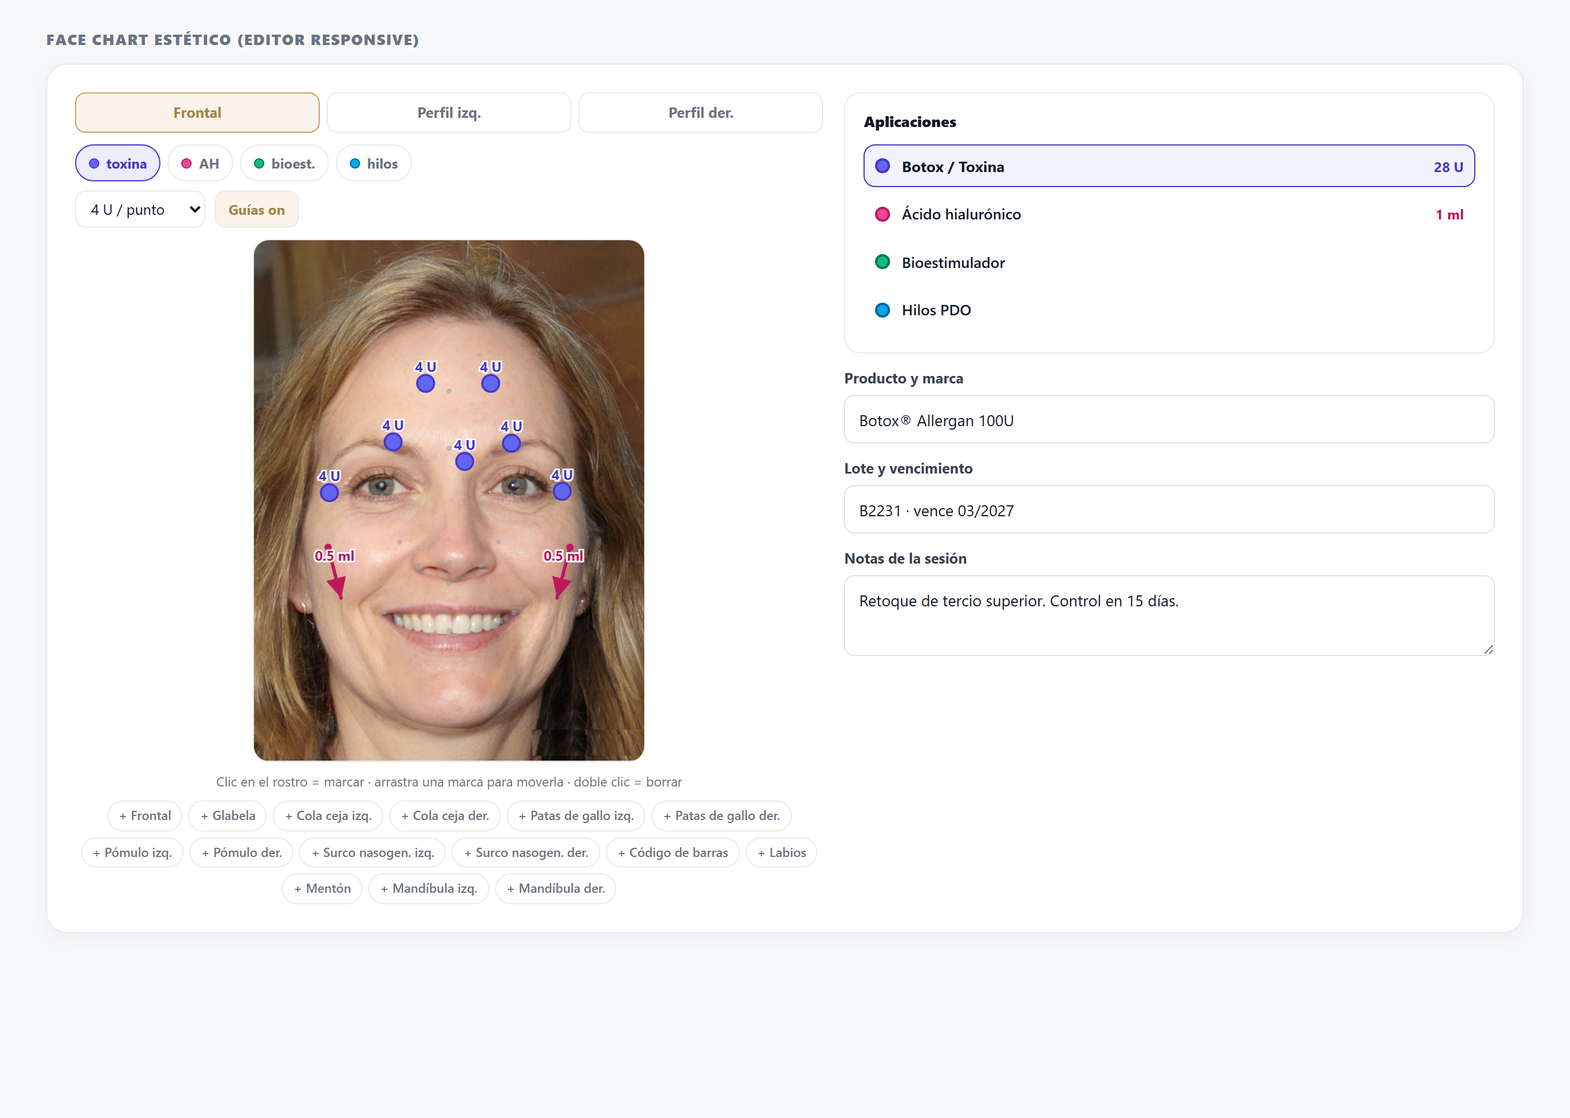Open the Perfil izq. tab
The height and width of the screenshot is (1118, 1570).
tap(448, 112)
